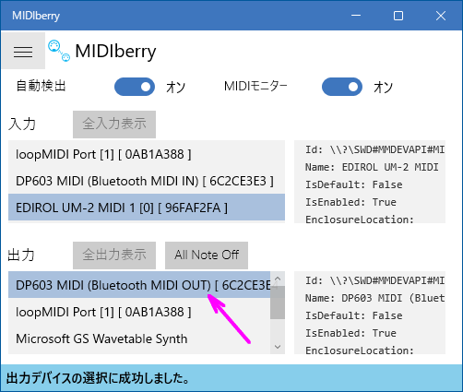463x392 pixels.
Task: Click the MIDIberry connector logo icon
Action: click(x=59, y=51)
